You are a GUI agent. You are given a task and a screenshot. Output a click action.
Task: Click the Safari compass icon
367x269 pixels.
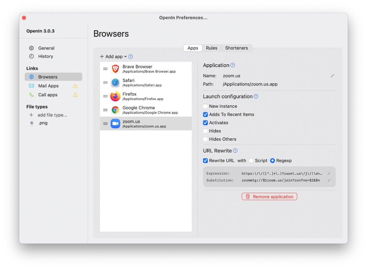click(115, 83)
